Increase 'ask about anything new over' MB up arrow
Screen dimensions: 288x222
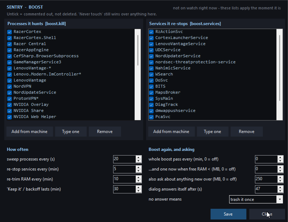(x=280, y=177)
